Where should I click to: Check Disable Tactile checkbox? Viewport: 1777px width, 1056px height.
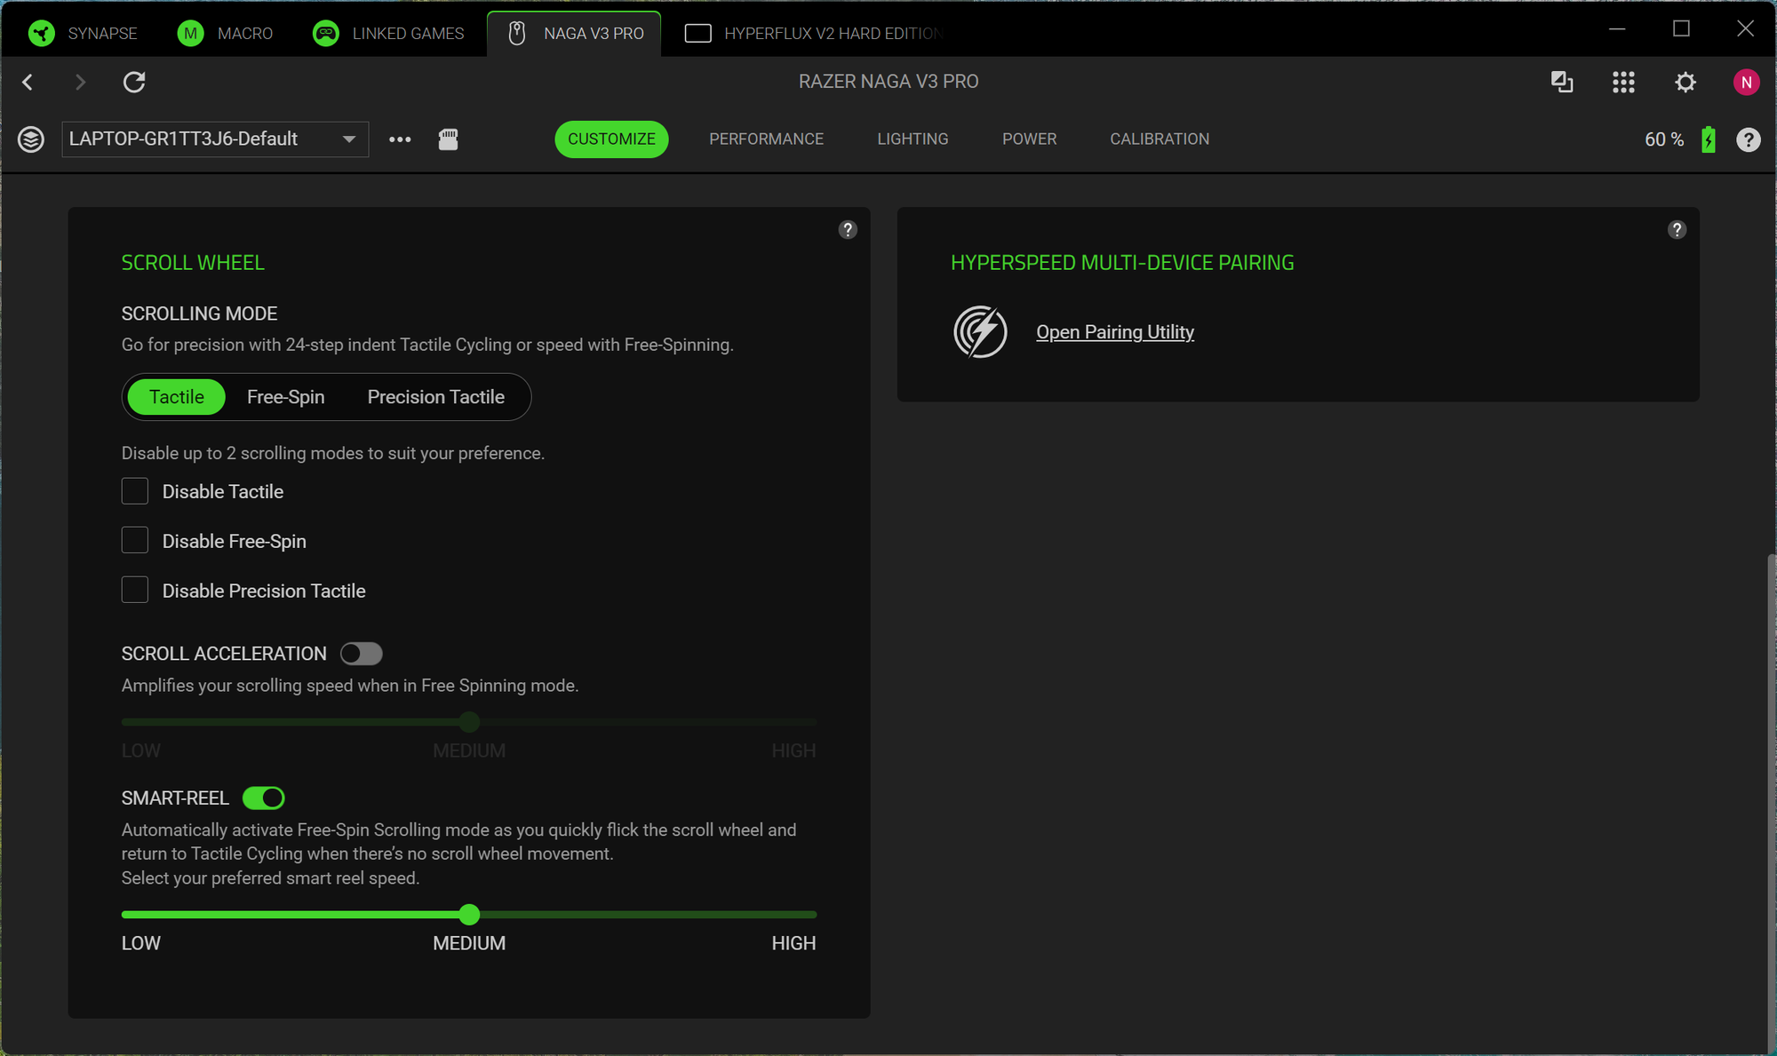coord(135,491)
